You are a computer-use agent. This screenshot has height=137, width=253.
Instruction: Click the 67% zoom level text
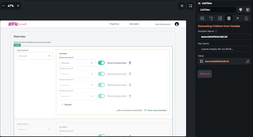tap(11, 6)
